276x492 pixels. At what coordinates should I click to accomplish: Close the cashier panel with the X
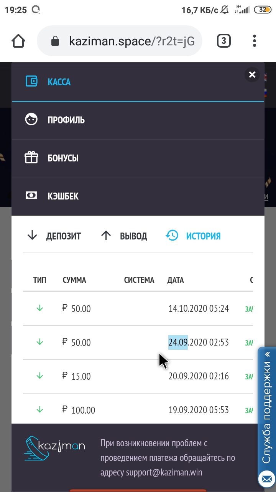(252, 75)
